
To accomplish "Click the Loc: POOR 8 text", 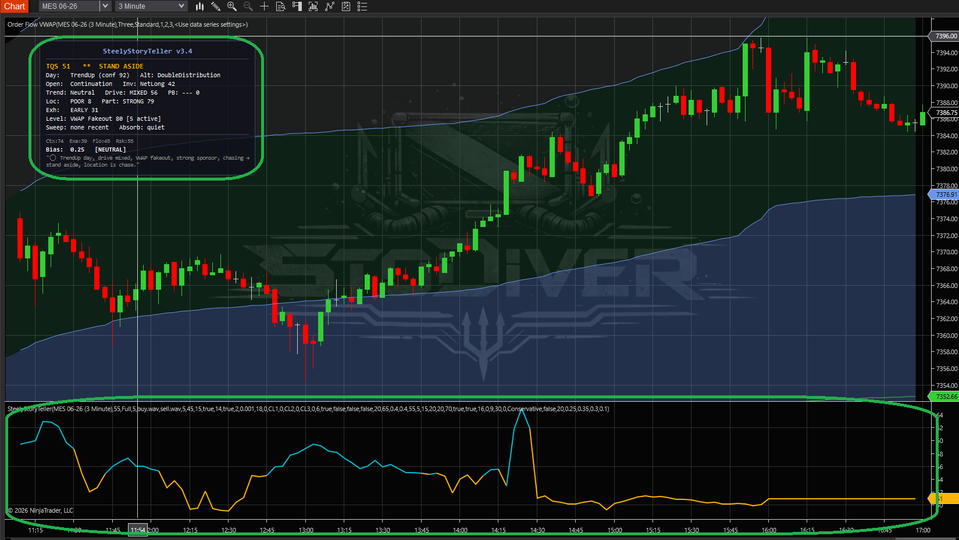I will [69, 102].
